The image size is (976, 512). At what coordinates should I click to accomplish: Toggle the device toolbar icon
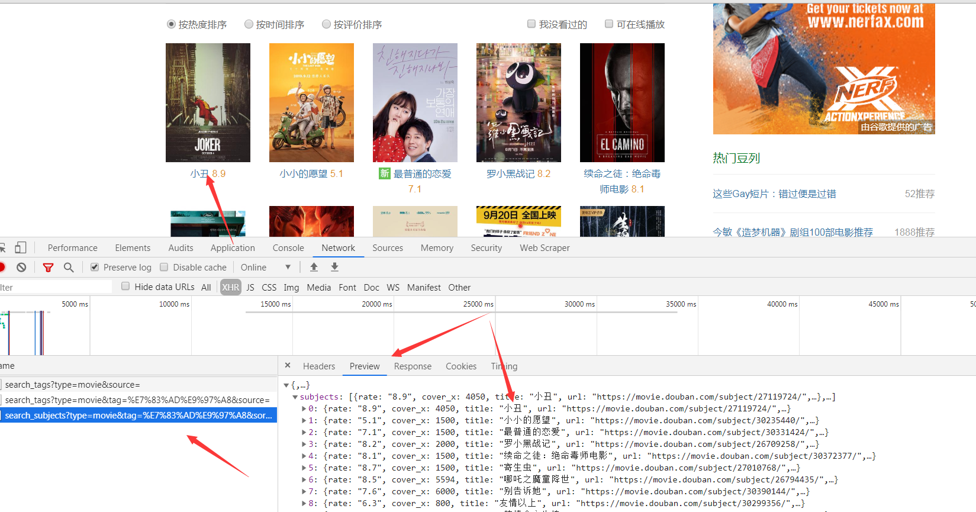click(x=21, y=247)
